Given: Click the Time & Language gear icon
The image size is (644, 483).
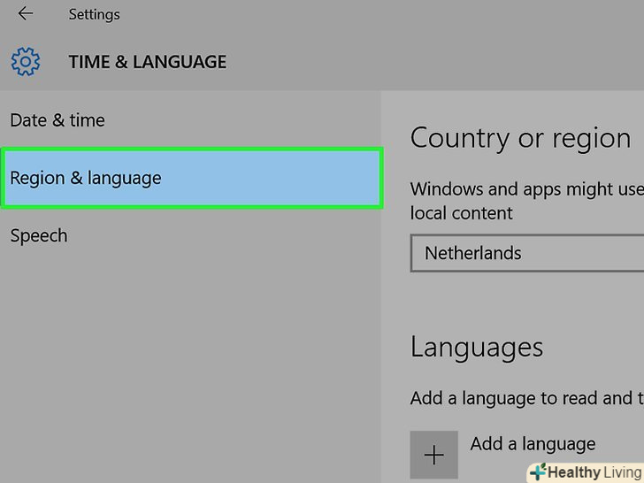Looking at the screenshot, I should (x=26, y=62).
